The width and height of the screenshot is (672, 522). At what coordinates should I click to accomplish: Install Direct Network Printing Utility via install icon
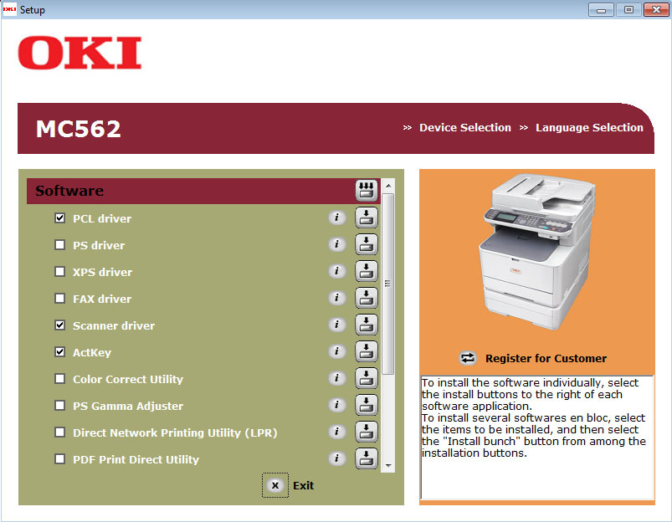(366, 432)
